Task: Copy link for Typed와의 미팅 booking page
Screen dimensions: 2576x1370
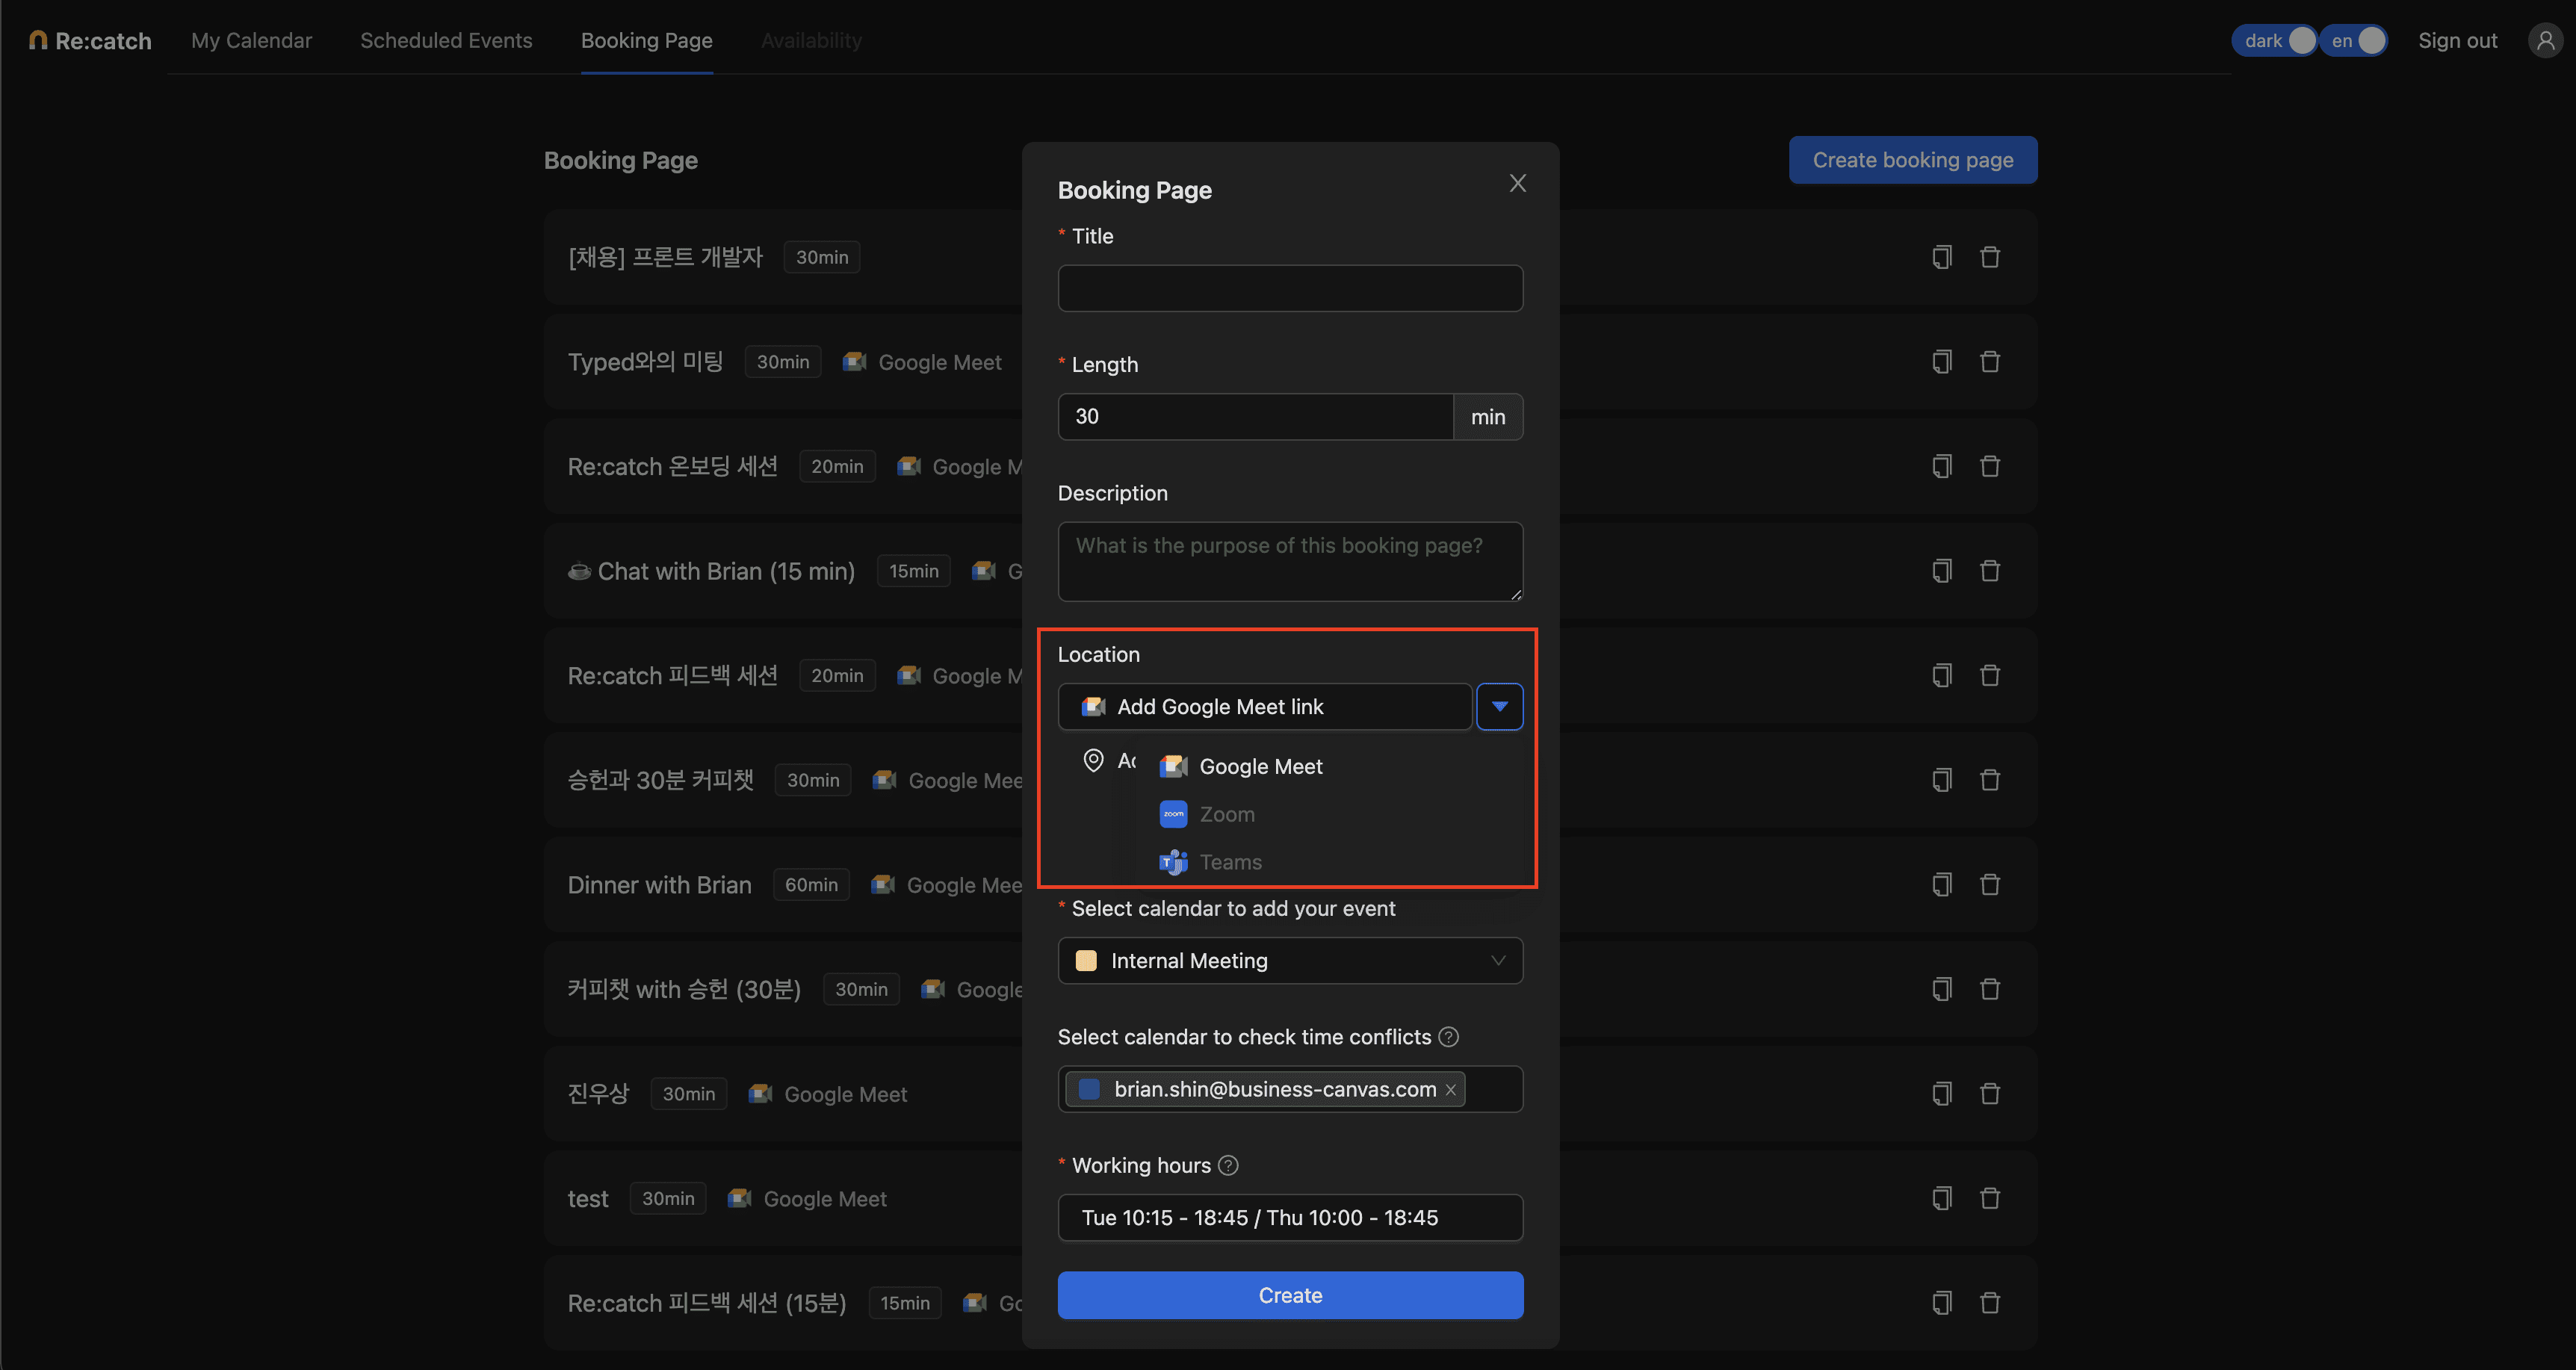Action: pyautogui.click(x=1941, y=361)
